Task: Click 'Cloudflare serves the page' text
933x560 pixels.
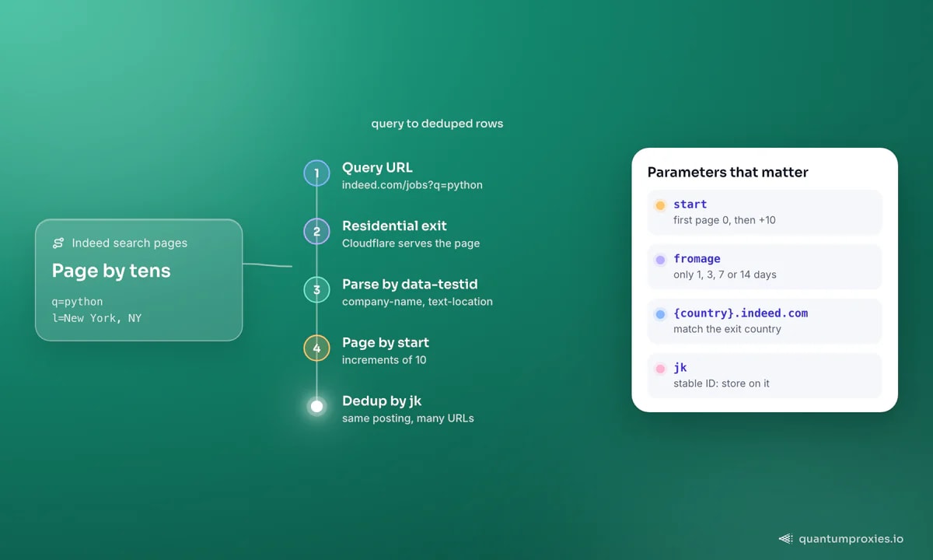Action: click(x=411, y=243)
